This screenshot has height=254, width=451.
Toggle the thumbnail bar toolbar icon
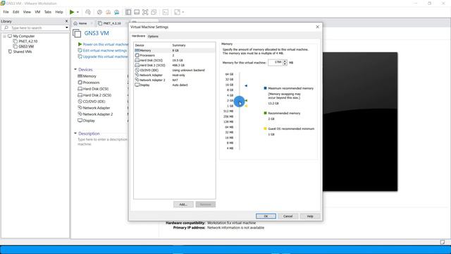[x=137, y=12]
